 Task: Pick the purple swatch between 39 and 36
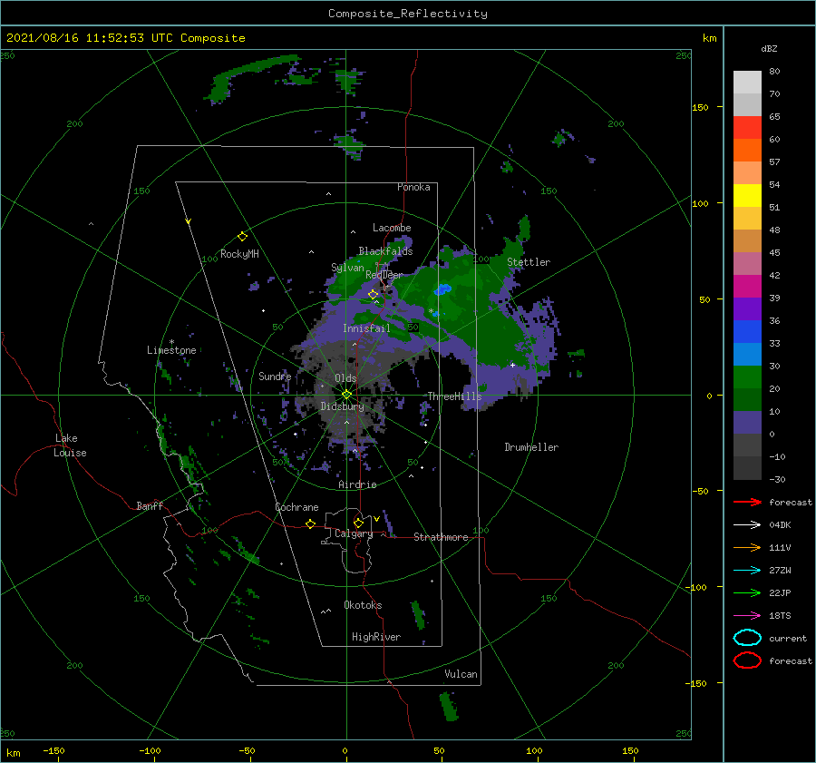point(747,308)
